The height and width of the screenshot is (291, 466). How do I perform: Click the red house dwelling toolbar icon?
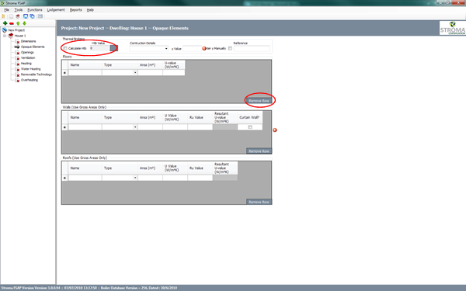[18, 16]
